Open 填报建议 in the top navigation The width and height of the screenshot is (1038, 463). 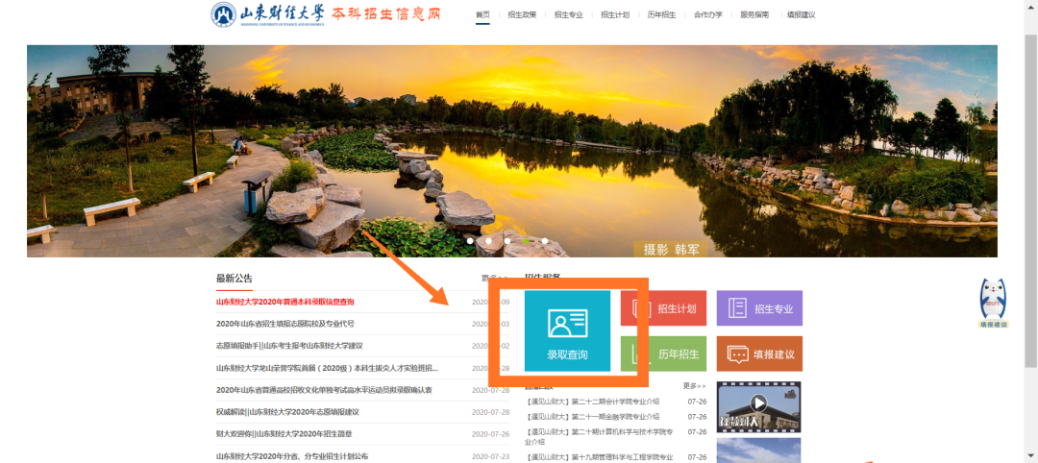pos(801,14)
